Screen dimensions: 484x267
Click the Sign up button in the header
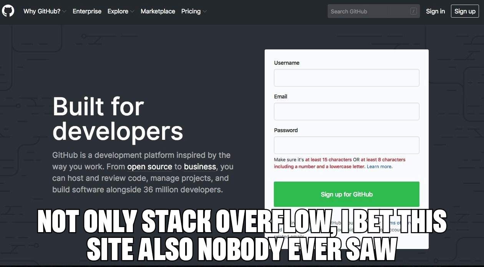click(465, 11)
